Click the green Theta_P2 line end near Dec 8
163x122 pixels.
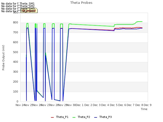pyautogui.click(x=142, y=22)
